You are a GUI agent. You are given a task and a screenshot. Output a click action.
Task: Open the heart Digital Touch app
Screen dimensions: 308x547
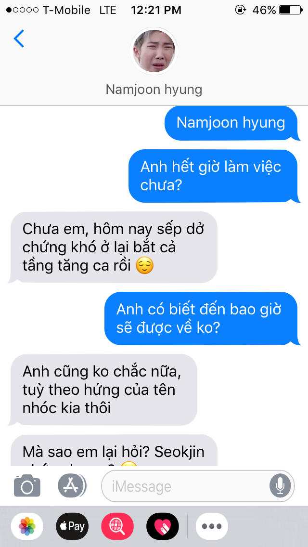tap(163, 526)
